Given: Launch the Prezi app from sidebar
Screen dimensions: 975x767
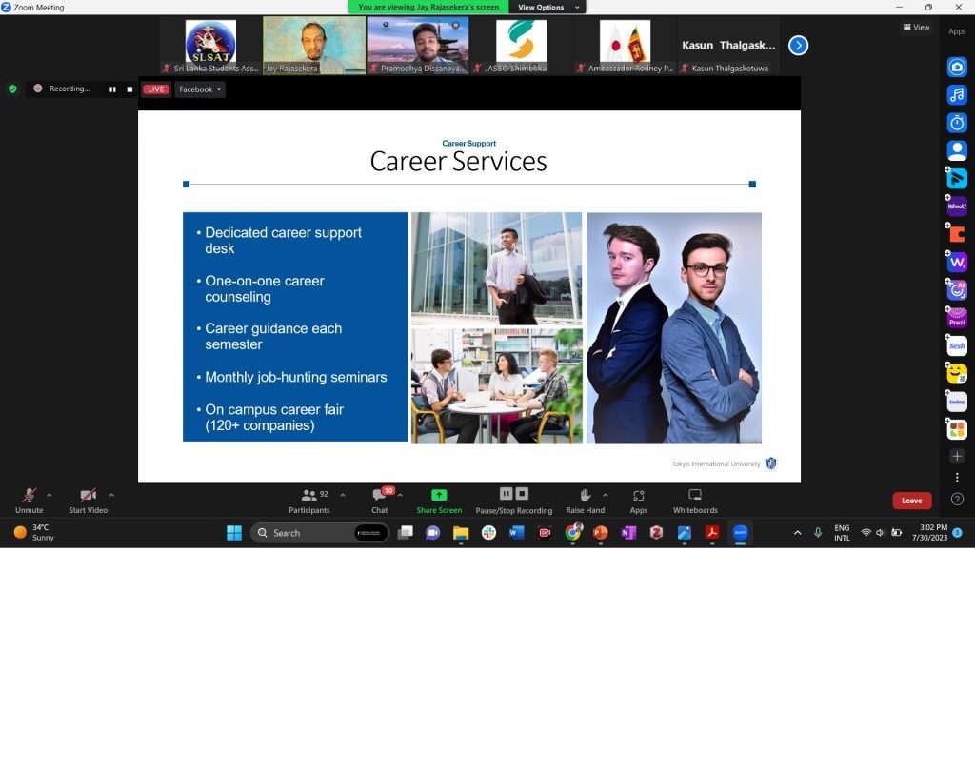Looking at the screenshot, I should (x=957, y=319).
